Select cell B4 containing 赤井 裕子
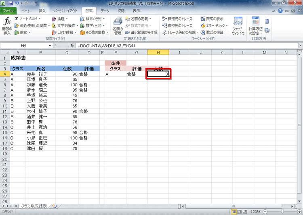 41,74
